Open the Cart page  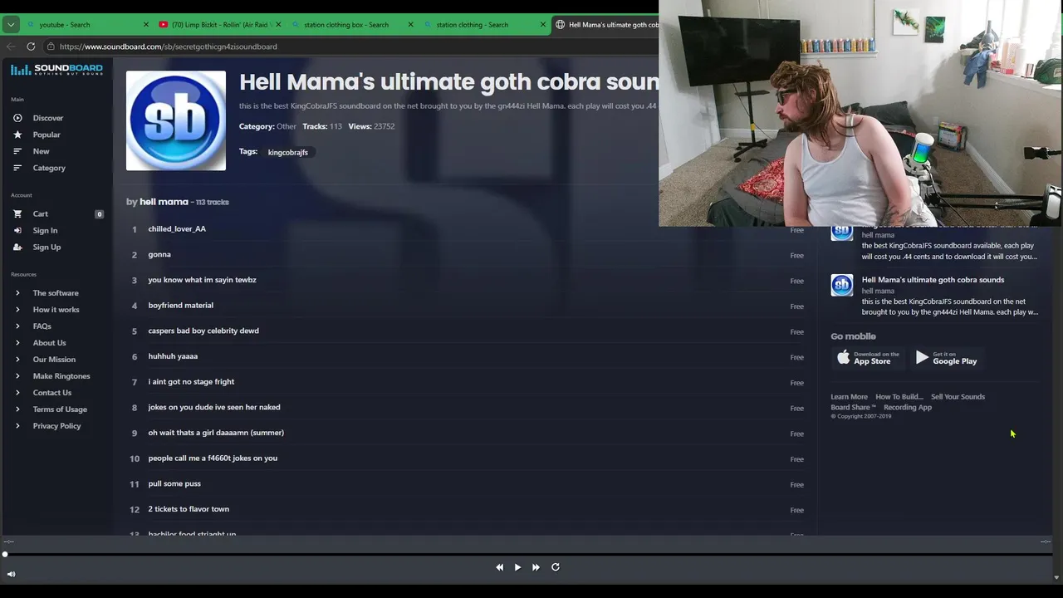click(41, 213)
